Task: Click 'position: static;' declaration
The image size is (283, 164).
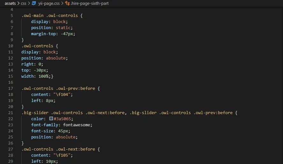Action: [52, 28]
